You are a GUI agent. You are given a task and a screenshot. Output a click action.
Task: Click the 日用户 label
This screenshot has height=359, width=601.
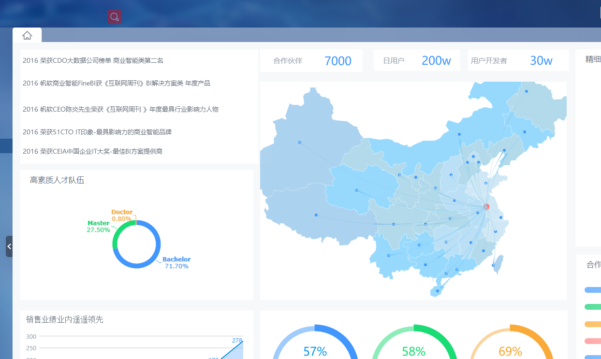click(394, 61)
